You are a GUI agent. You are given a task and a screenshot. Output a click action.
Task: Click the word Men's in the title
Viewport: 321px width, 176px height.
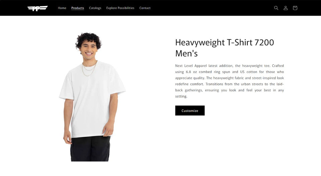186,53
